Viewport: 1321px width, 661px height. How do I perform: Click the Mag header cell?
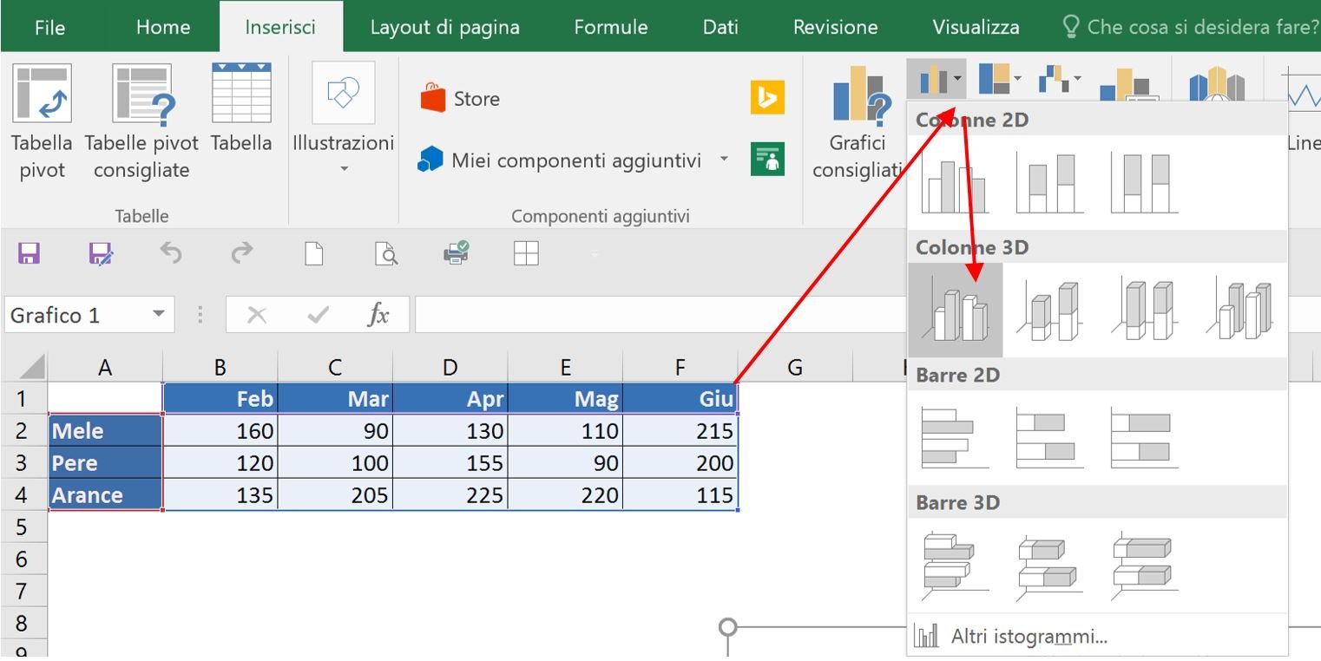[x=565, y=399]
